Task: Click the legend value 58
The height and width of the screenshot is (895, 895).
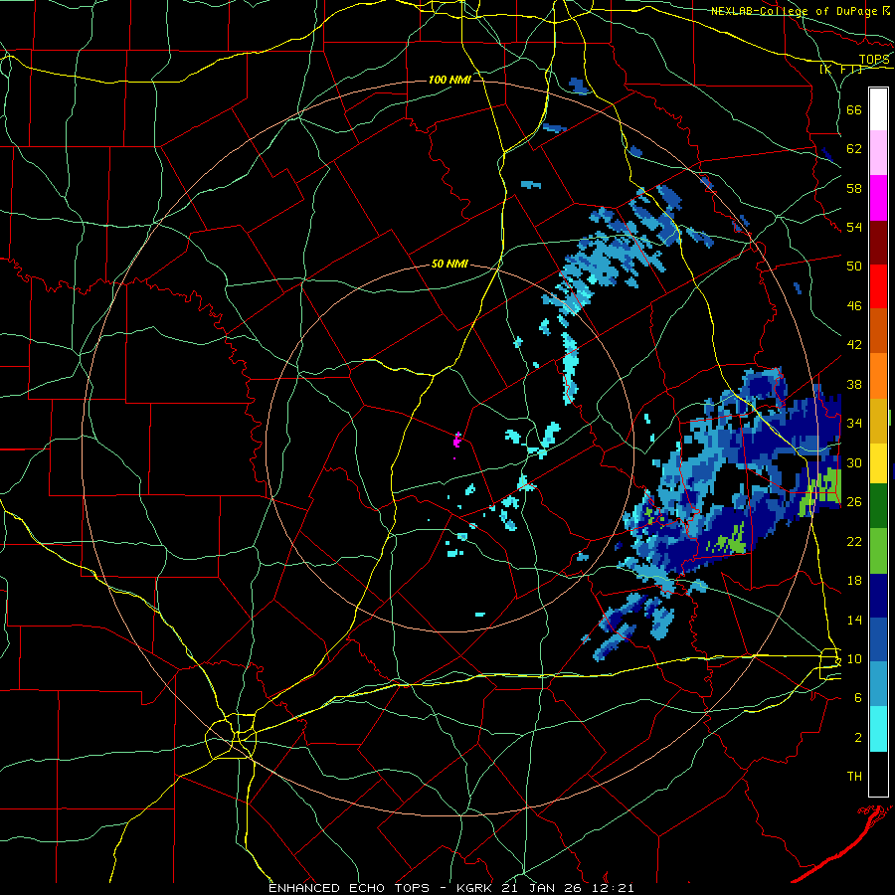Action: click(854, 188)
